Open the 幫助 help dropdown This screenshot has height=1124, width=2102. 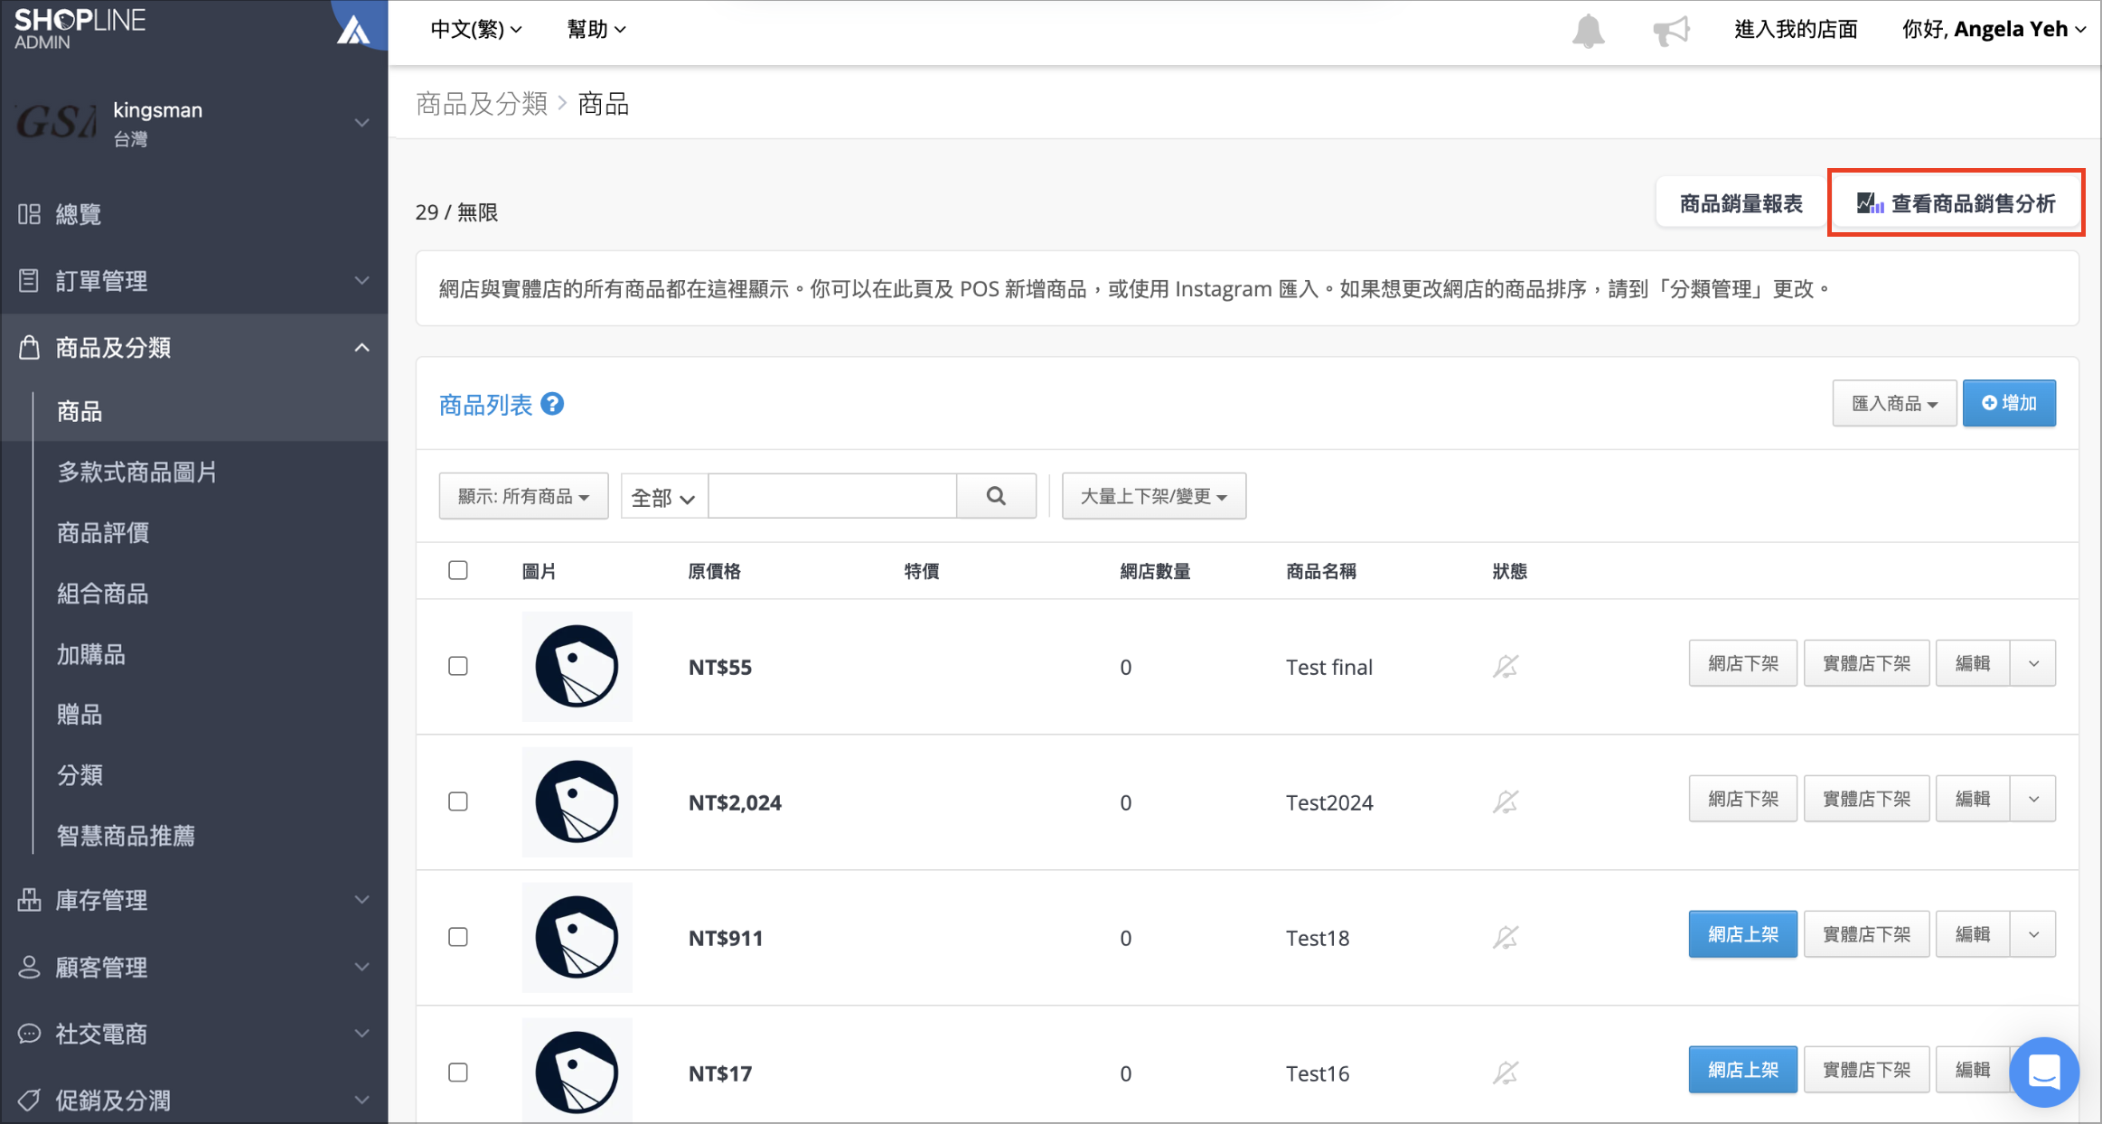click(x=596, y=30)
